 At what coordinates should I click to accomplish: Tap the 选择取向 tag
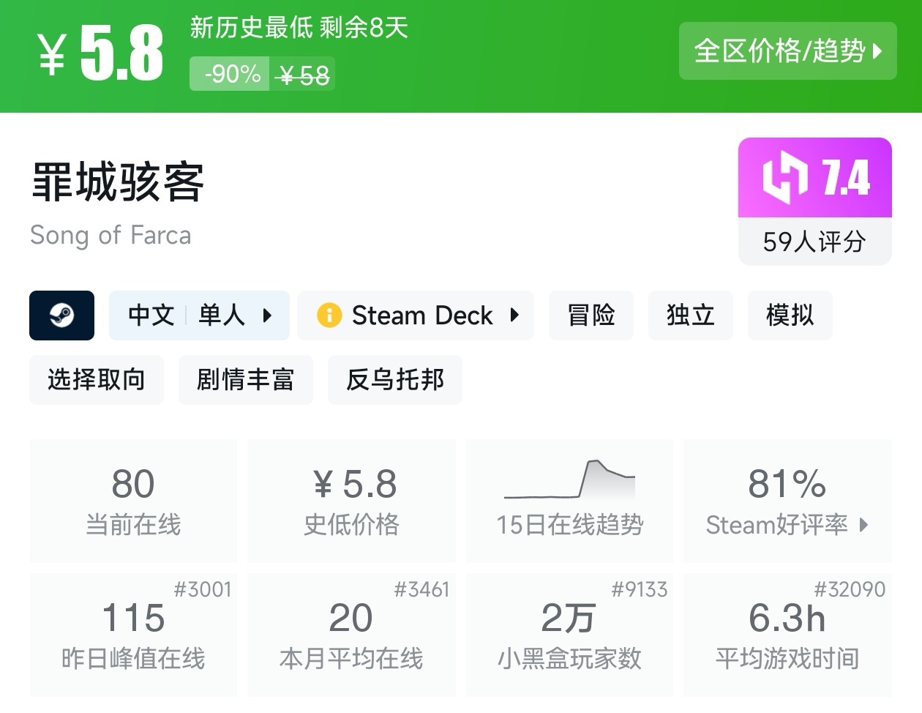point(96,380)
